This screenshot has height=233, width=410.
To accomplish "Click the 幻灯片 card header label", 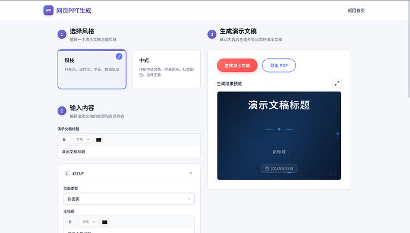I will pyautogui.click(x=78, y=174).
